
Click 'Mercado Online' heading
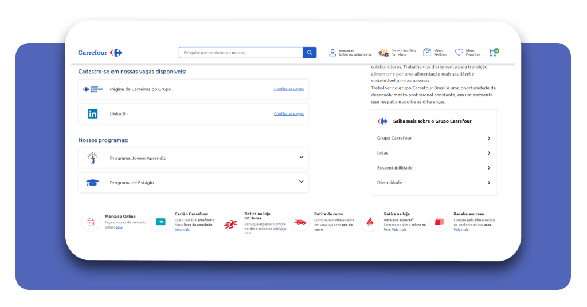click(120, 216)
